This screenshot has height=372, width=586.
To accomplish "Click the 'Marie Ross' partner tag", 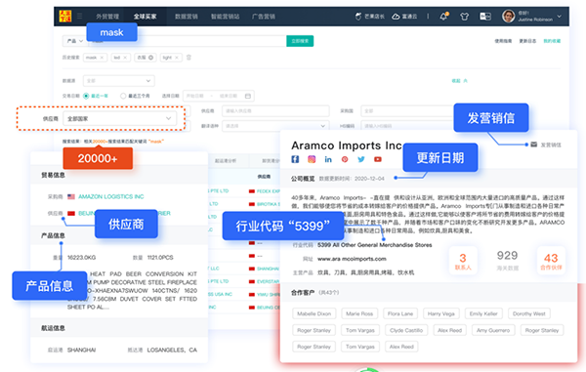I will 359,313.
